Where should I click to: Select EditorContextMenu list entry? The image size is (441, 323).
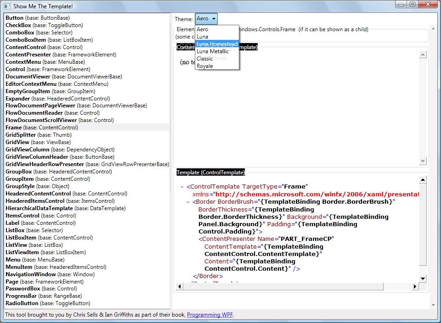[x=87, y=84]
